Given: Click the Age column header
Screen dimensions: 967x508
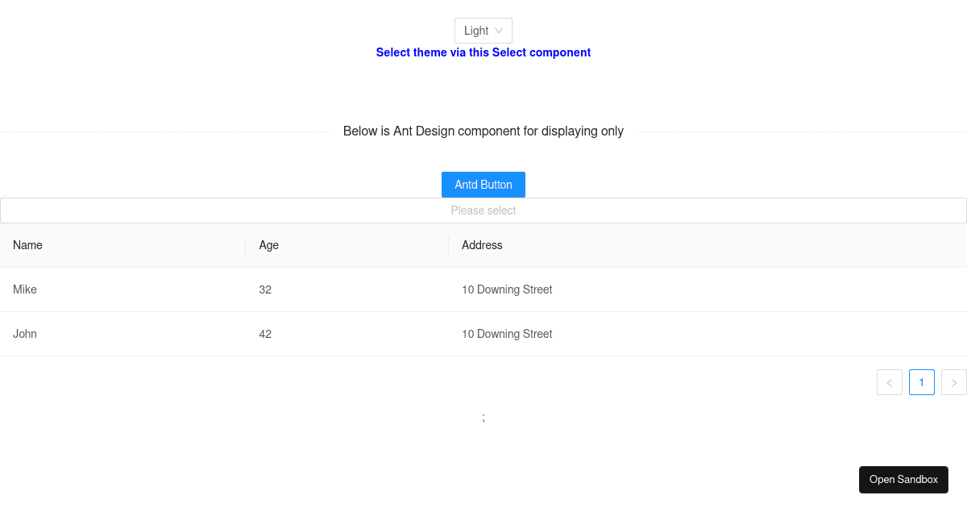Looking at the screenshot, I should [347, 245].
